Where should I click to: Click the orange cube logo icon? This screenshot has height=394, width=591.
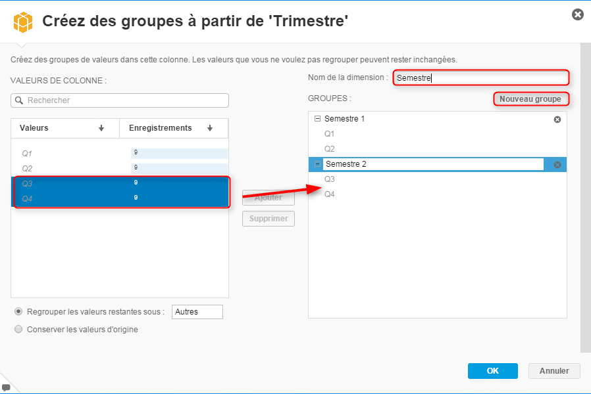pyautogui.click(x=23, y=22)
